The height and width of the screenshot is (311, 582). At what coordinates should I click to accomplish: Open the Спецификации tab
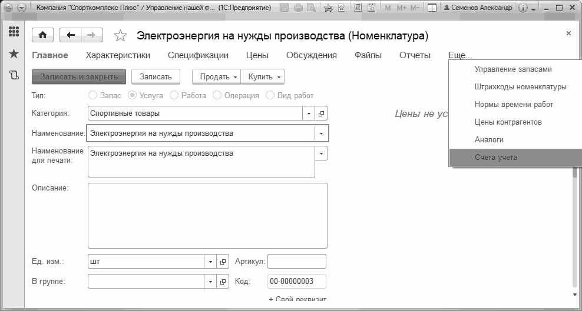198,55
